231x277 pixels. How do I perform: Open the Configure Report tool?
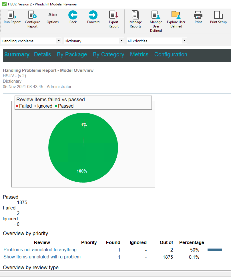32,18
